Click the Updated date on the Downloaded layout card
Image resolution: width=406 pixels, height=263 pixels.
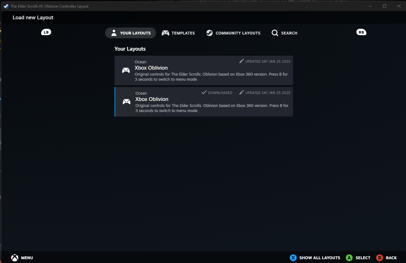265,93
